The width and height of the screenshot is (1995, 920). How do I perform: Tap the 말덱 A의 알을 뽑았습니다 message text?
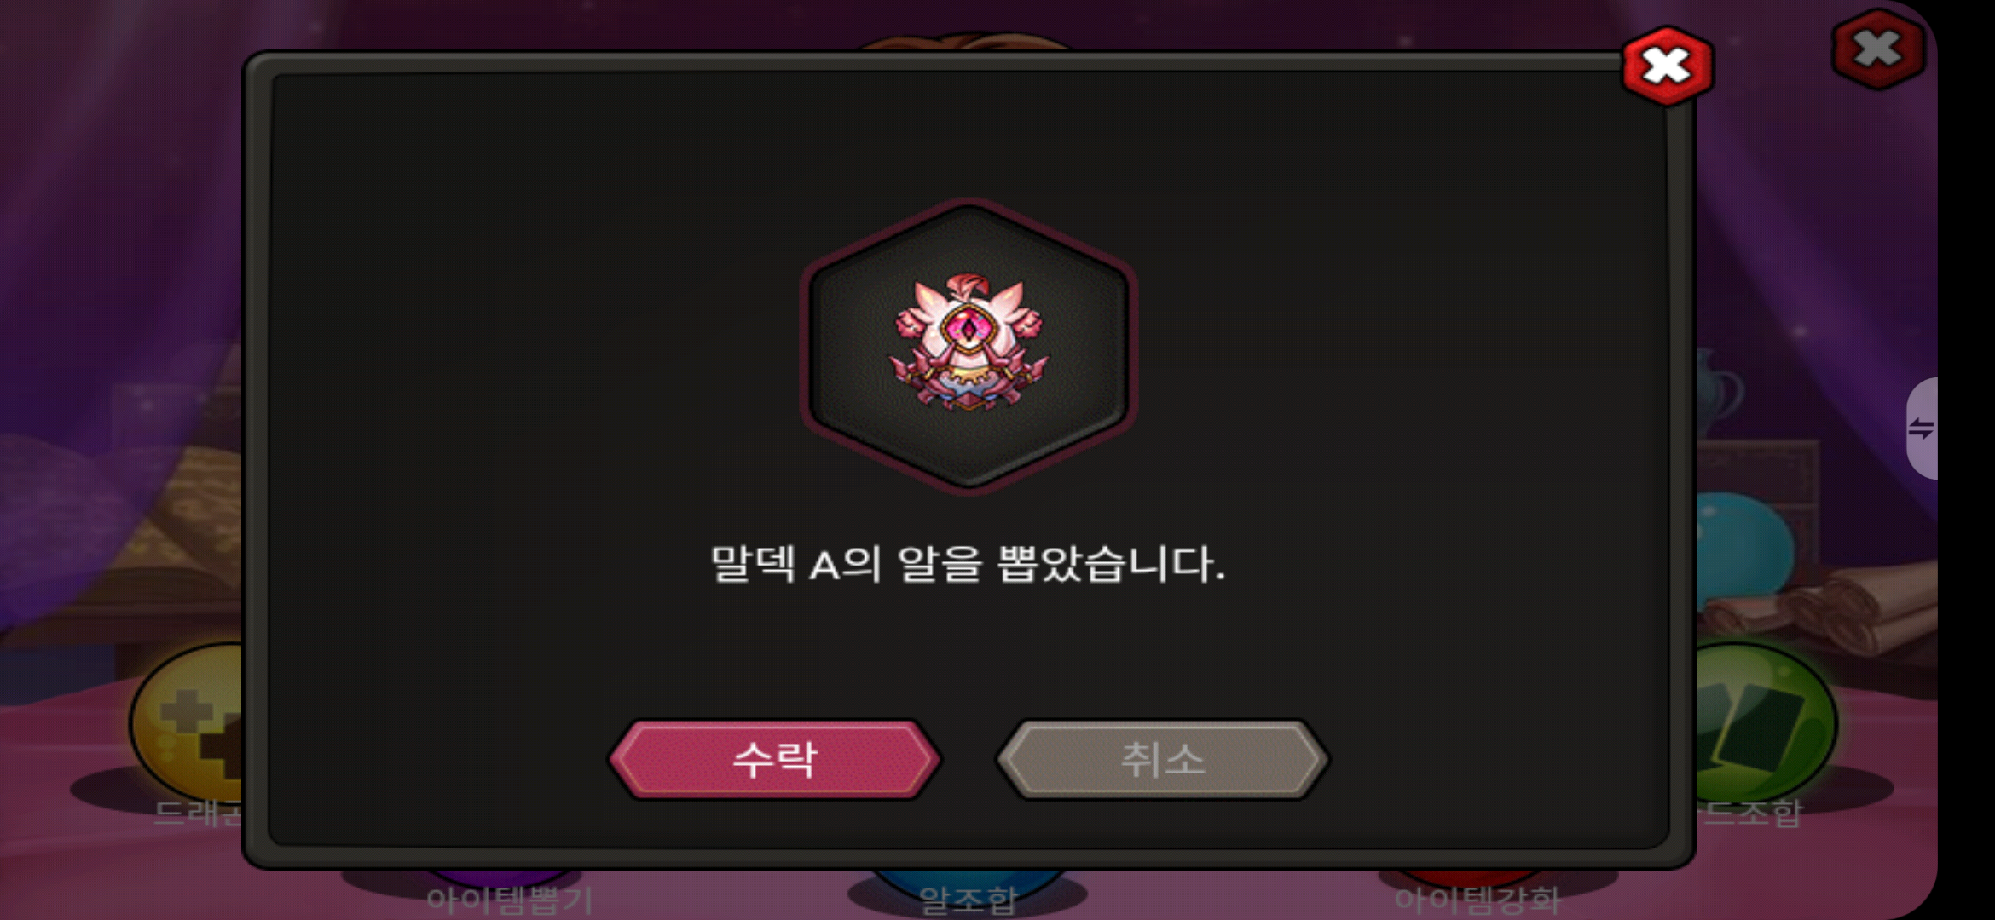(x=968, y=564)
